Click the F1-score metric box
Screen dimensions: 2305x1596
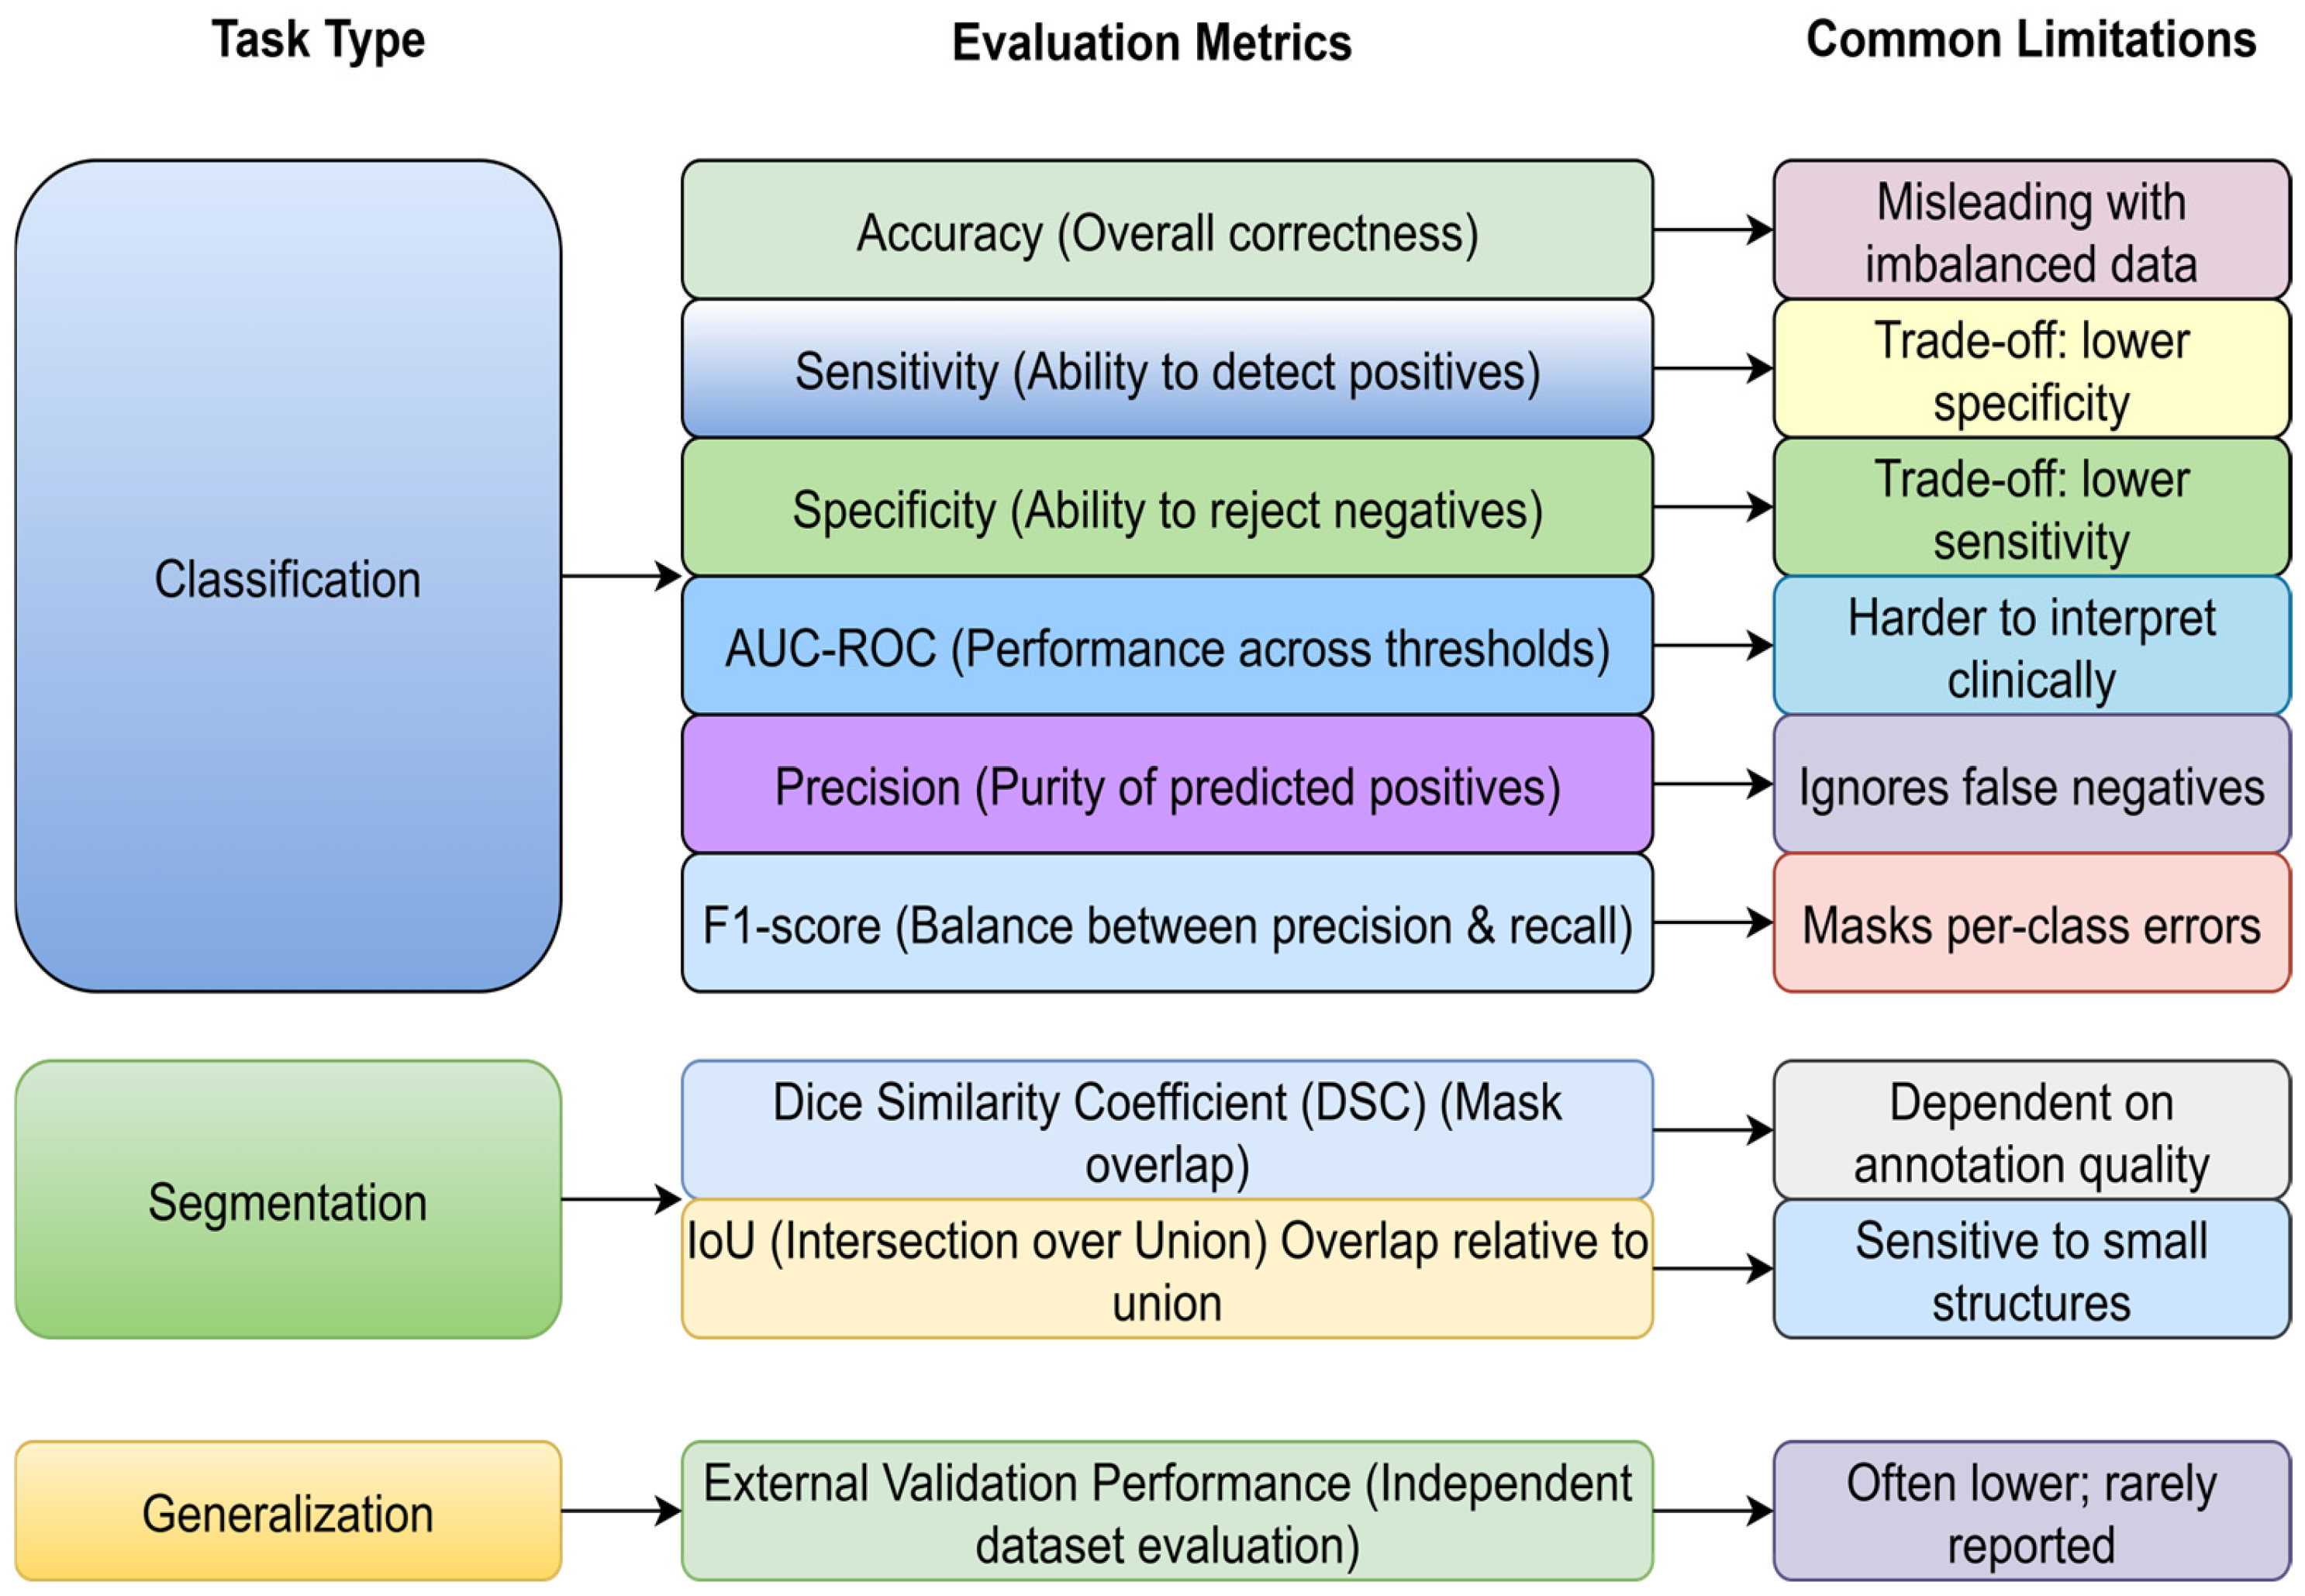coord(1167,923)
